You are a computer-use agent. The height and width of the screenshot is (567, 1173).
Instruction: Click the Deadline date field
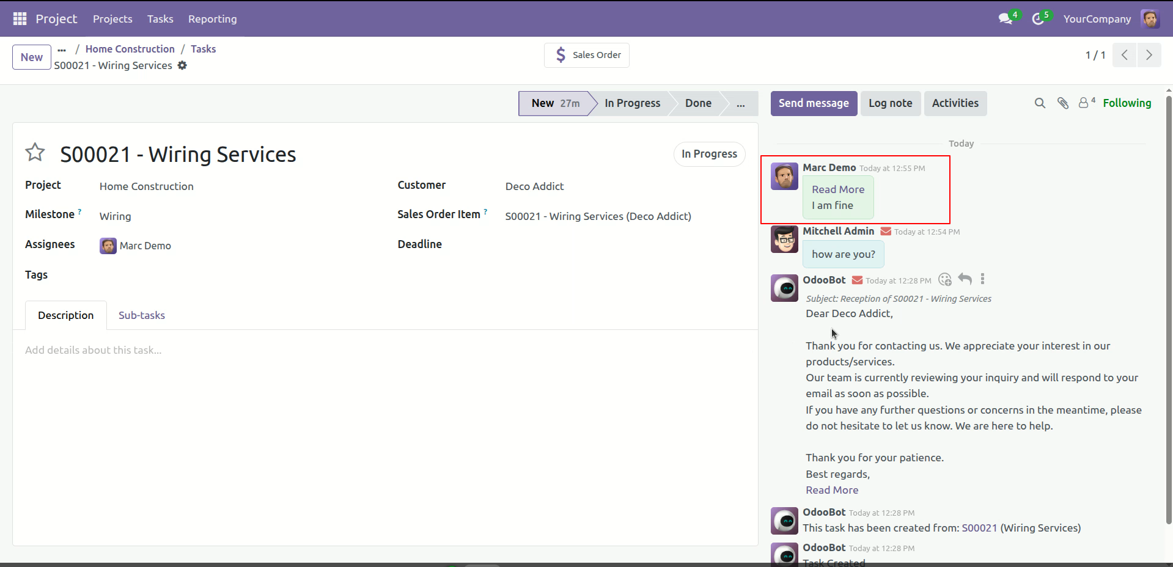pos(625,245)
